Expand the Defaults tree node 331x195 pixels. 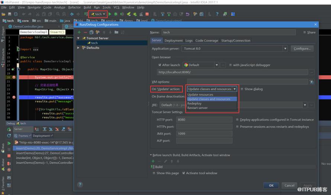pos(78,48)
